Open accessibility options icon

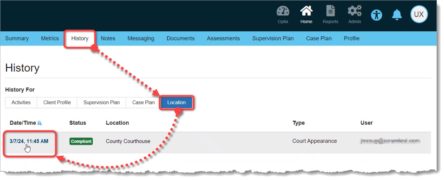click(x=377, y=15)
